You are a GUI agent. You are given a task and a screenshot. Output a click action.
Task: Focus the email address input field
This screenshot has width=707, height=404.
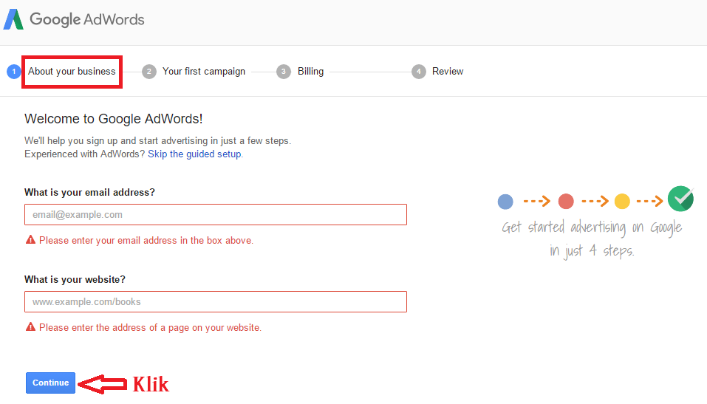[x=215, y=215]
